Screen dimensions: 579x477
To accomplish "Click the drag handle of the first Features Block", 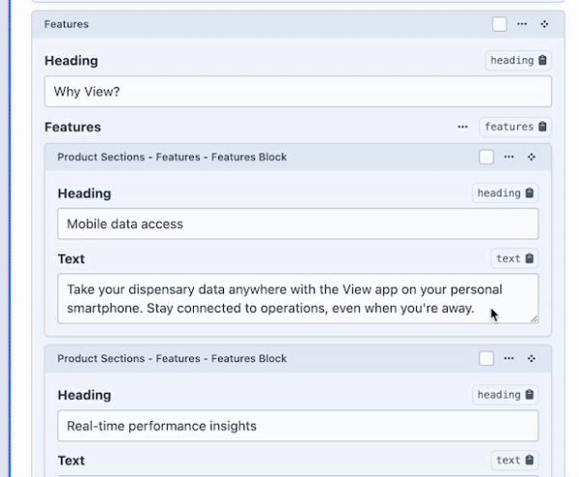I will (x=531, y=156).
